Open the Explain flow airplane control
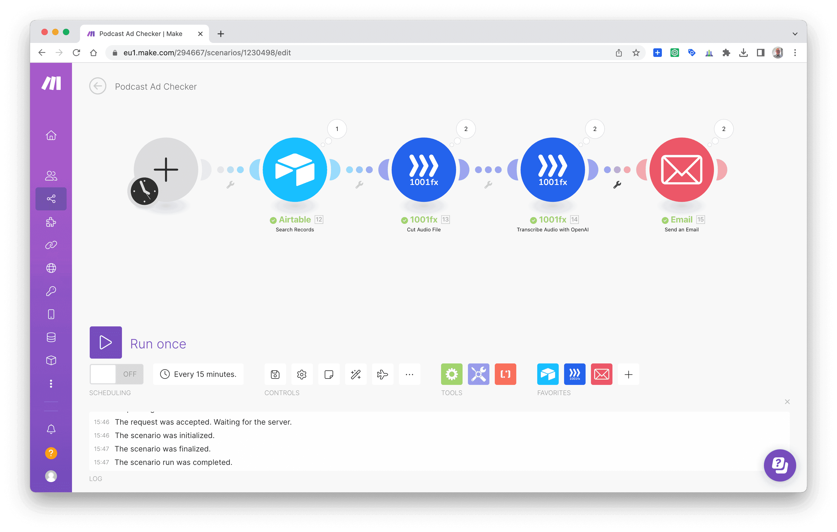837x532 pixels. point(382,374)
